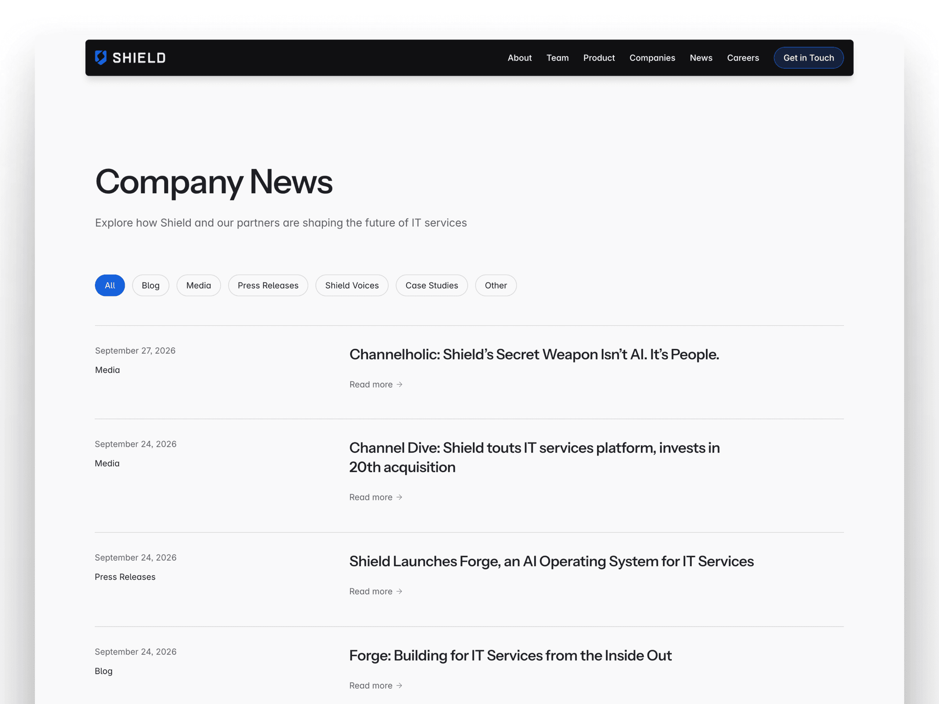Click the 'Explore how Shield and our partners' subtitle
939x704 pixels.
[281, 223]
